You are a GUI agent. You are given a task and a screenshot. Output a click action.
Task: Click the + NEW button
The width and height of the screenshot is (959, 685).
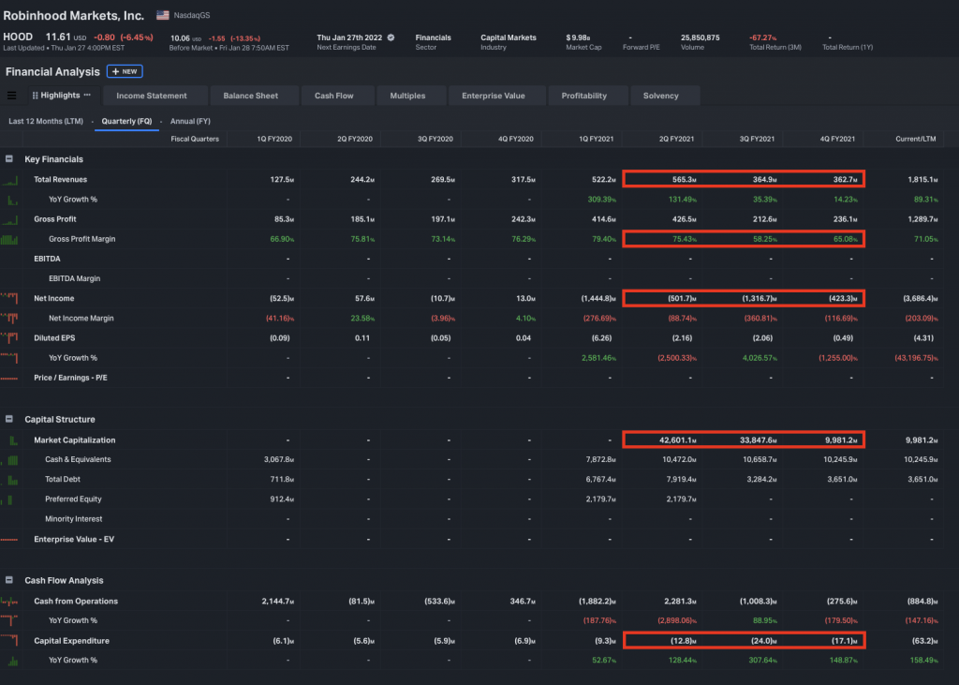tap(125, 71)
